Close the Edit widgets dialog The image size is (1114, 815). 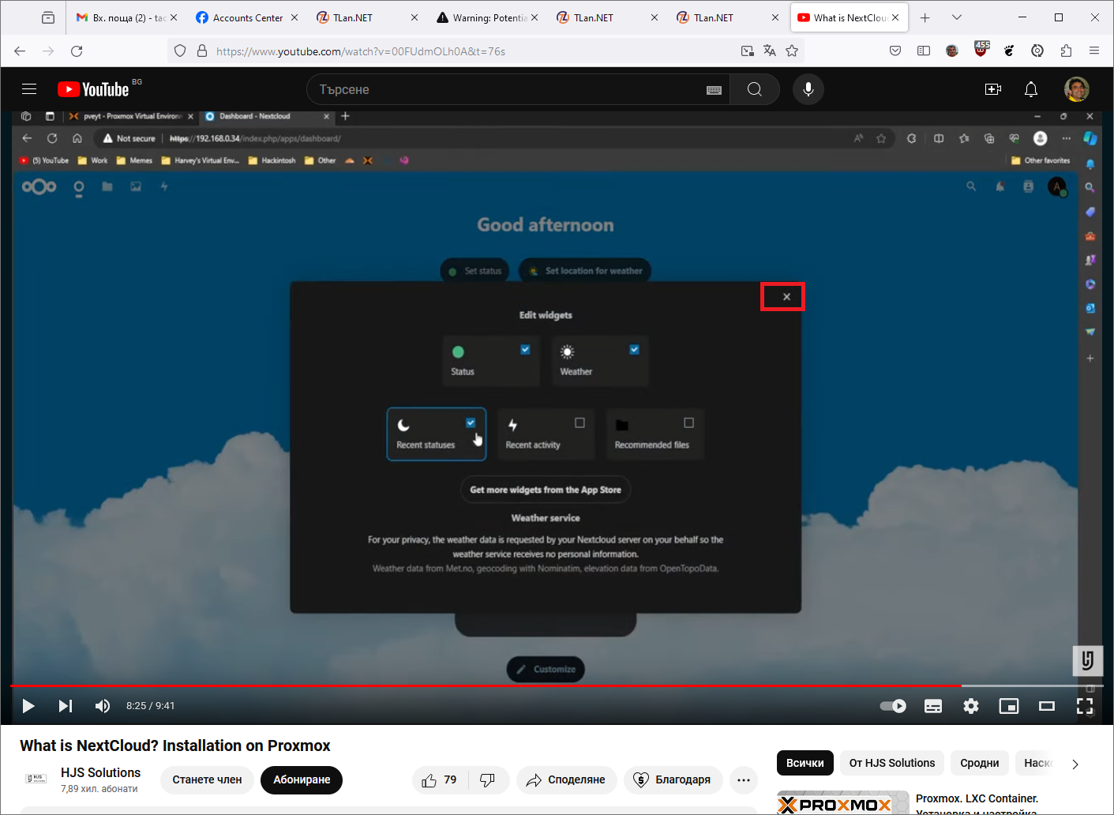[786, 297]
